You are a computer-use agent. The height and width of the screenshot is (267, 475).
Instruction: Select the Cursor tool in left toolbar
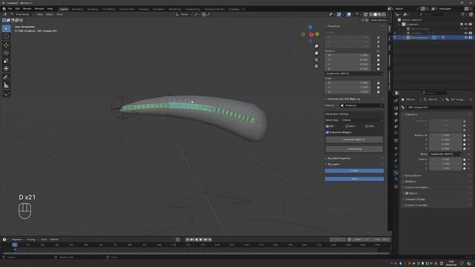click(6, 36)
